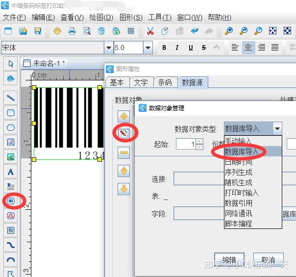296x277 pixels.
Task: Choose 手动输入 from type list
Action: pyautogui.click(x=253, y=141)
